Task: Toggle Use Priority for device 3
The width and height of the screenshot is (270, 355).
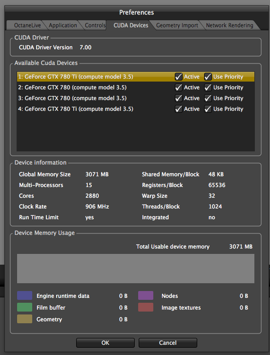Action: pos(208,98)
